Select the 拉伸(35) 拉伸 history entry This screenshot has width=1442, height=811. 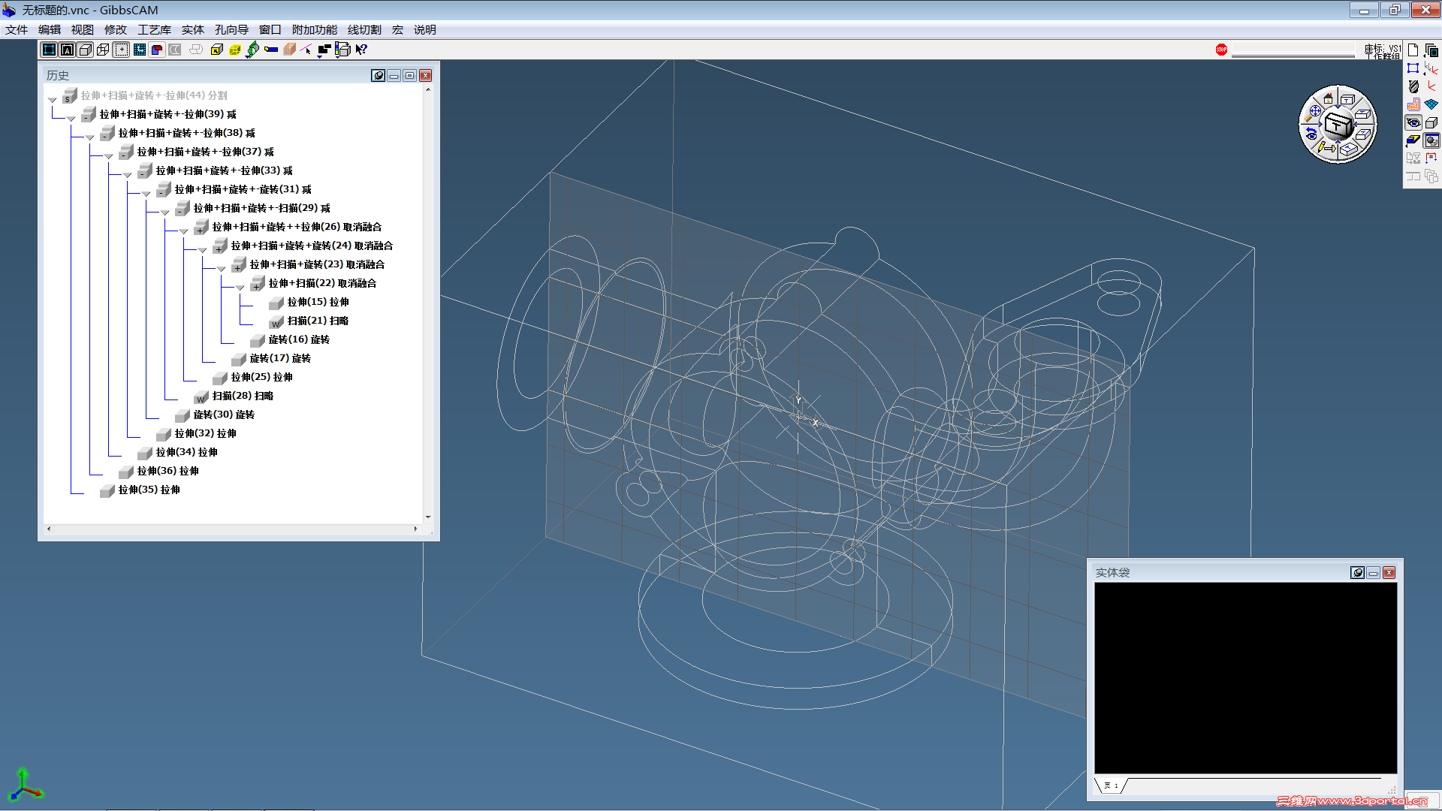click(x=149, y=490)
